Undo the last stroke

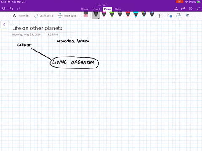coord(11,8)
